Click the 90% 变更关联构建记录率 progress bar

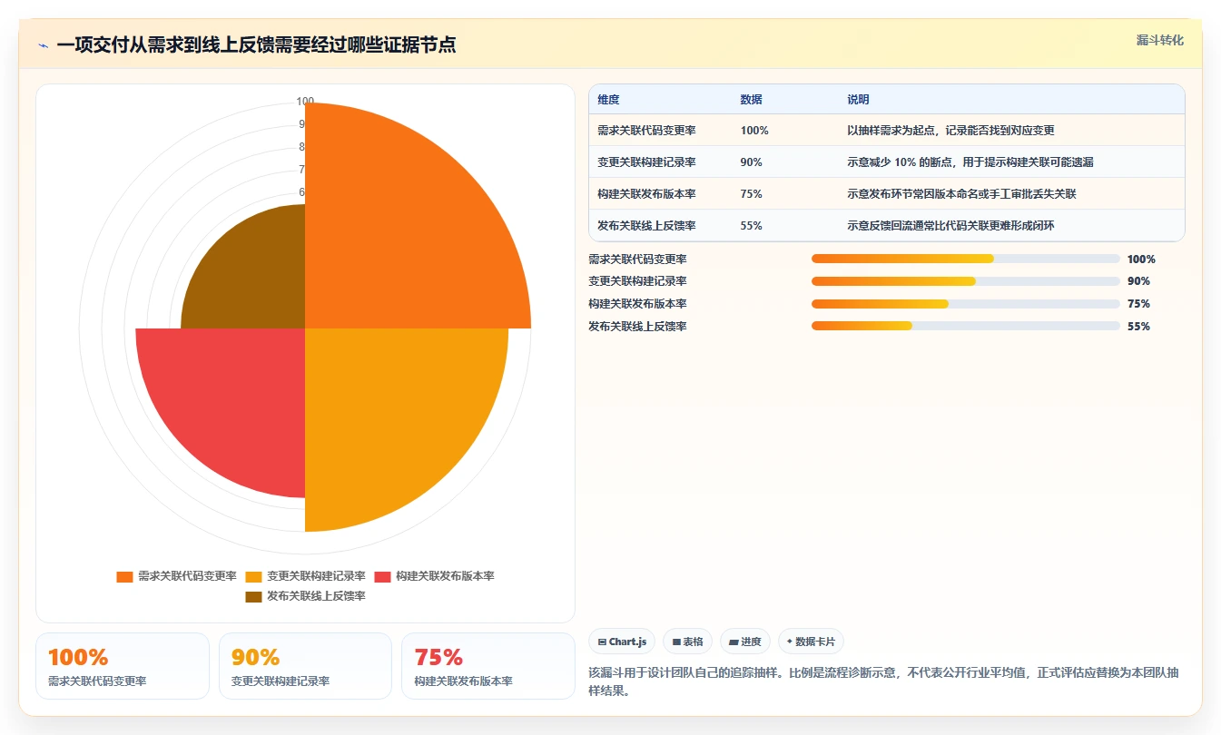tap(965, 281)
